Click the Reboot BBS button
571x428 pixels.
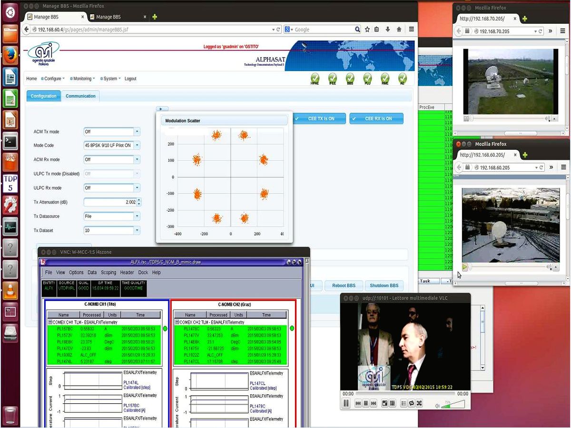click(344, 285)
